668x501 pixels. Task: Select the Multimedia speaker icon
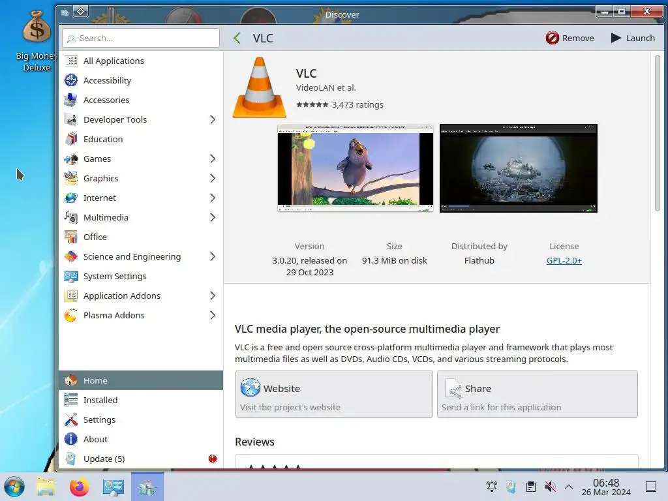coord(71,217)
